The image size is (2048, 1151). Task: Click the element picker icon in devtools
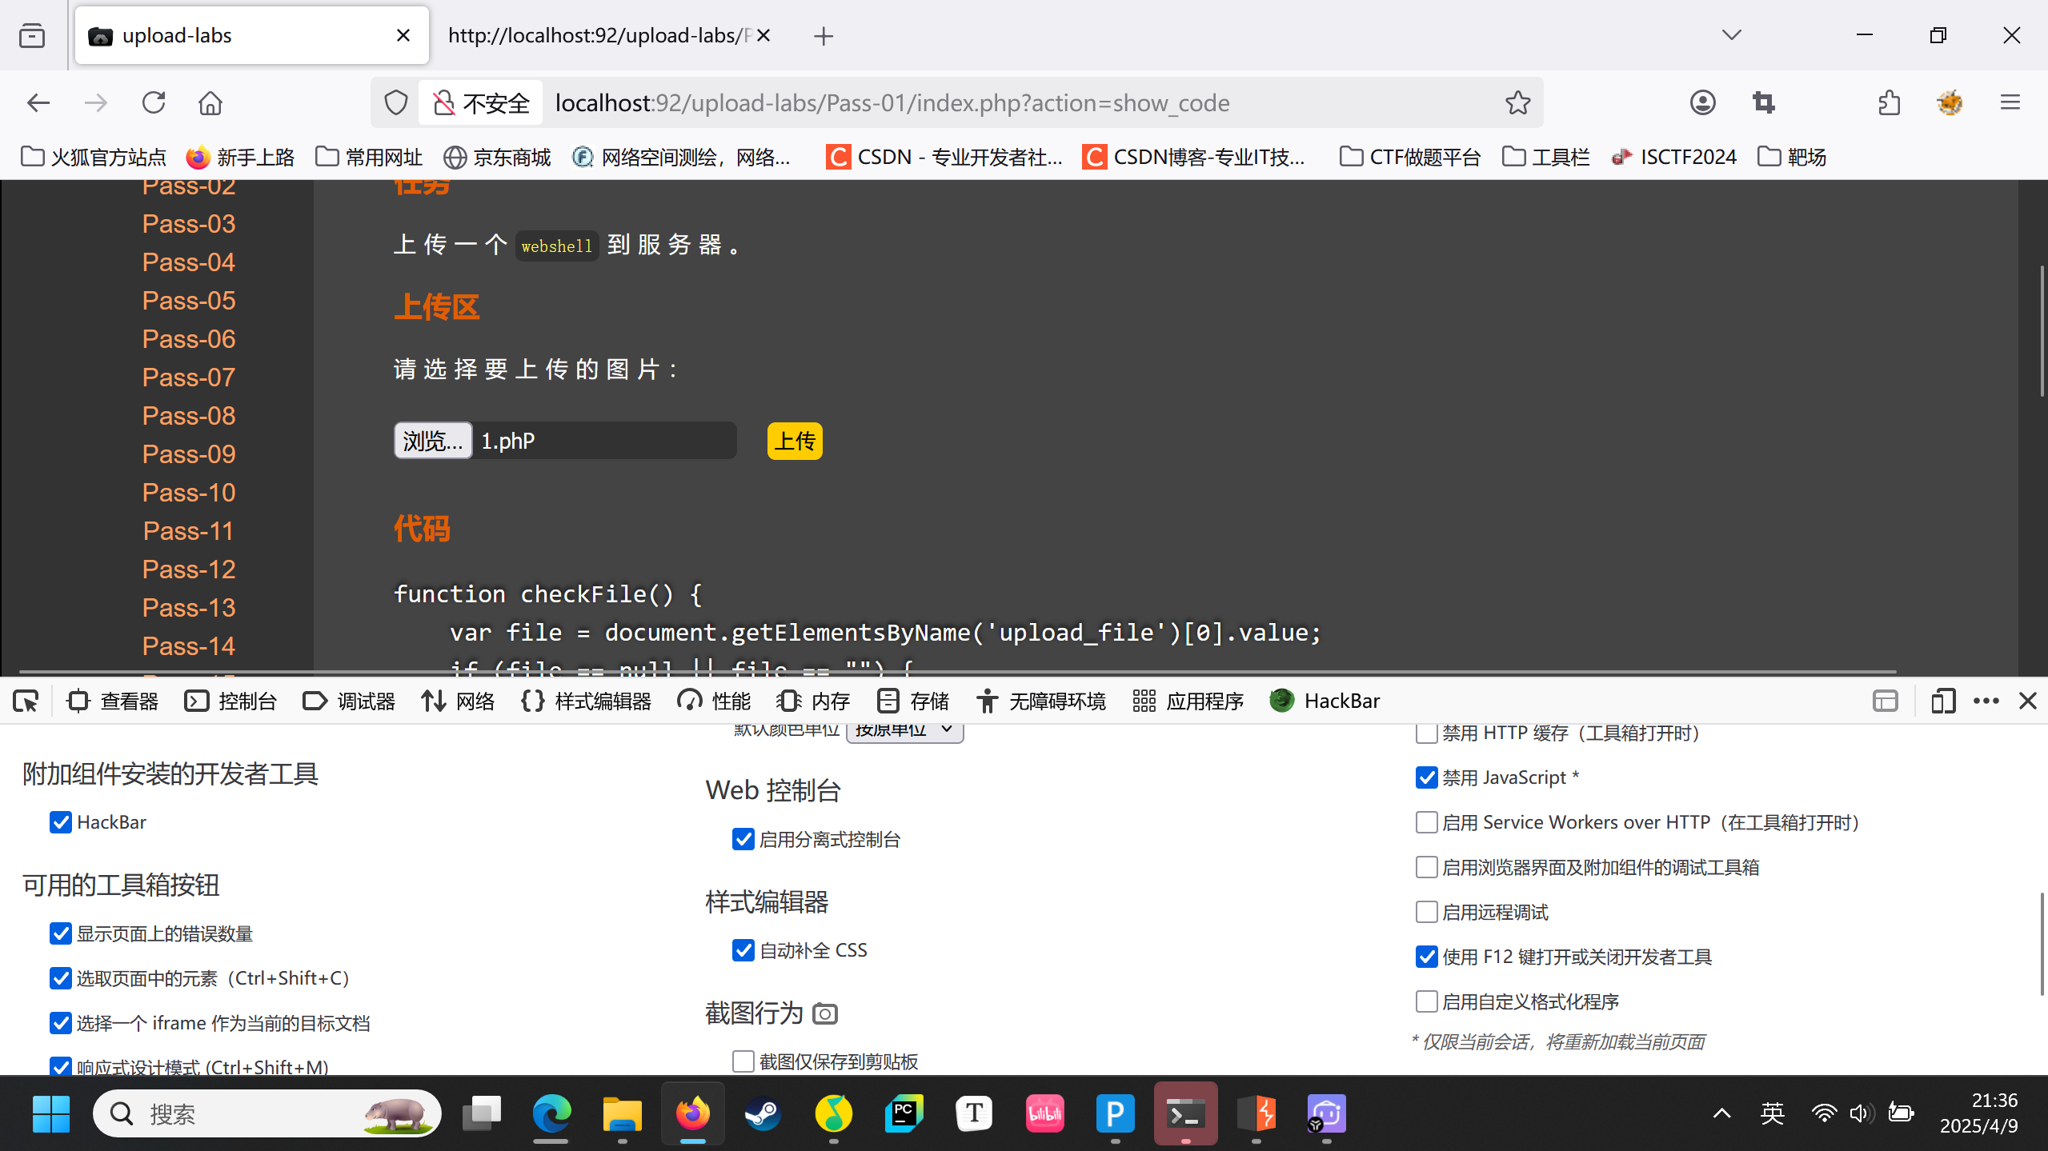(26, 701)
